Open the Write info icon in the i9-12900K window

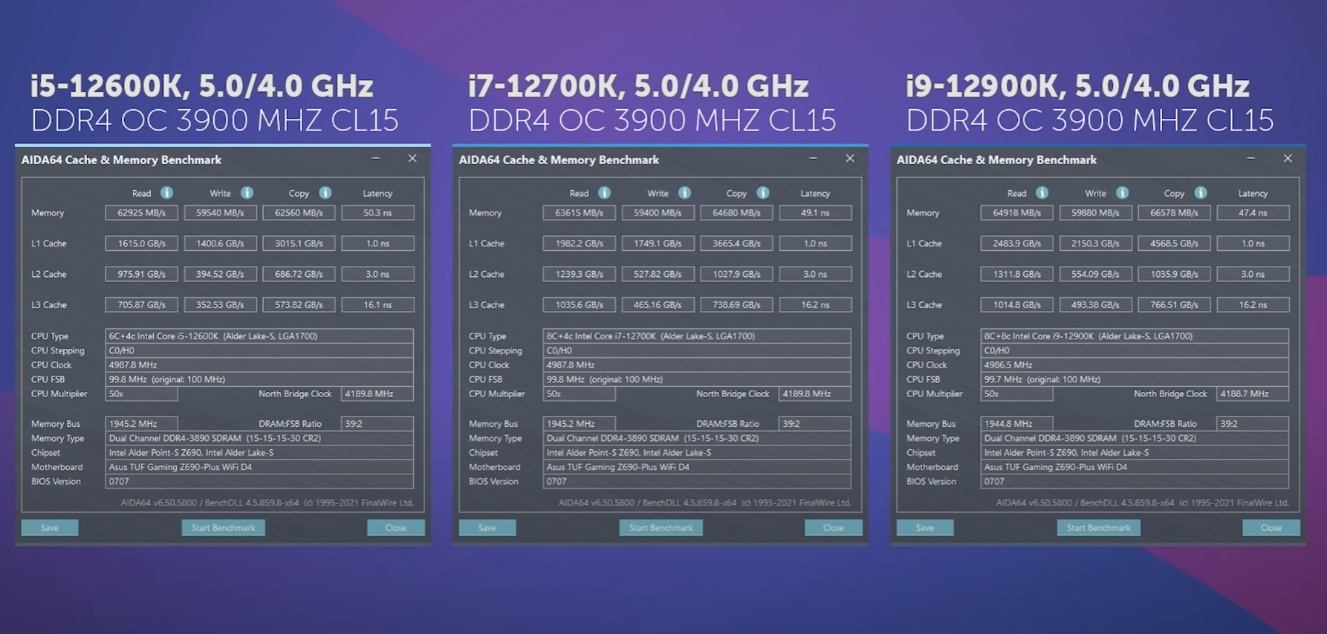point(1122,193)
